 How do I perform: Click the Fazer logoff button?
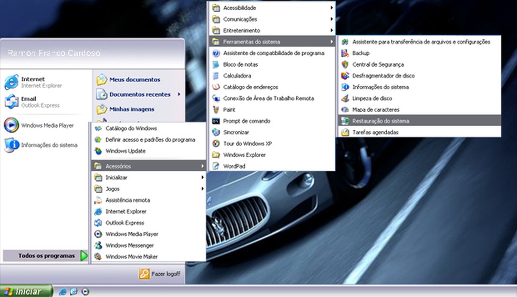(160, 274)
